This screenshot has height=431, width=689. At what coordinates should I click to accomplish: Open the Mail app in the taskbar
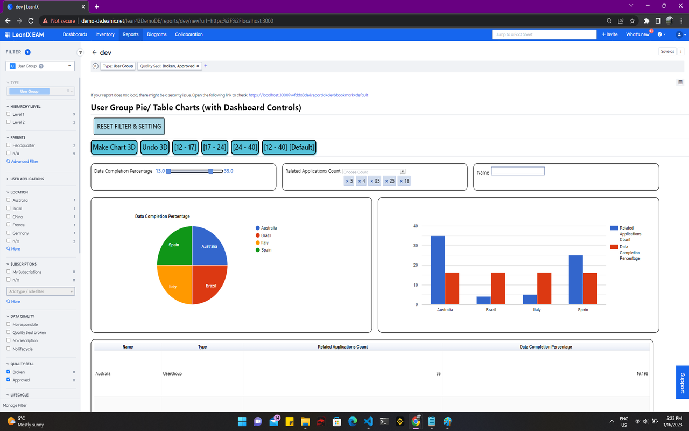[x=273, y=421]
